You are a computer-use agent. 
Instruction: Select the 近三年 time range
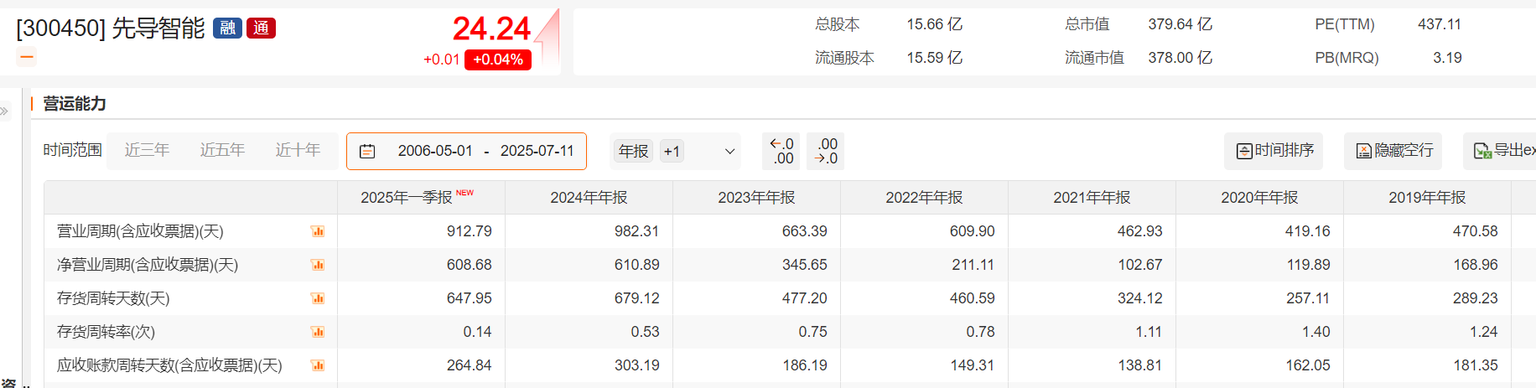point(147,150)
